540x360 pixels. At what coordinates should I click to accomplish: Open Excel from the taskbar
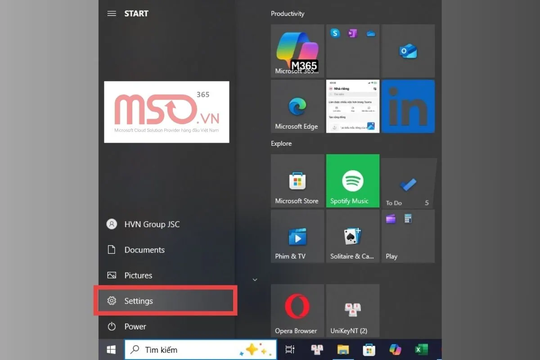coord(421,349)
